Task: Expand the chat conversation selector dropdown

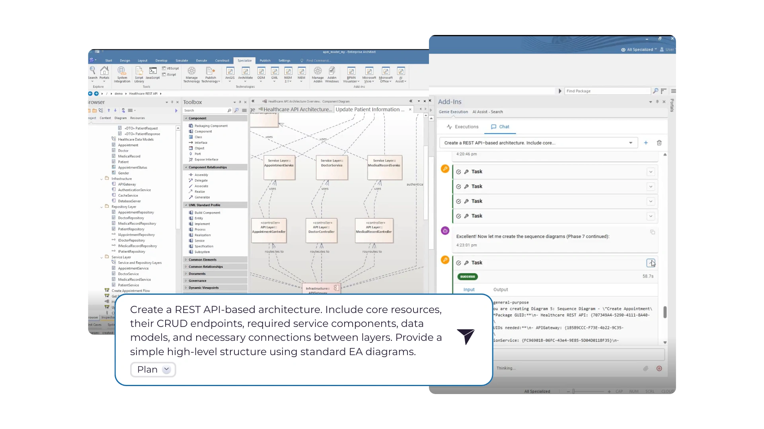Action: pyautogui.click(x=631, y=143)
